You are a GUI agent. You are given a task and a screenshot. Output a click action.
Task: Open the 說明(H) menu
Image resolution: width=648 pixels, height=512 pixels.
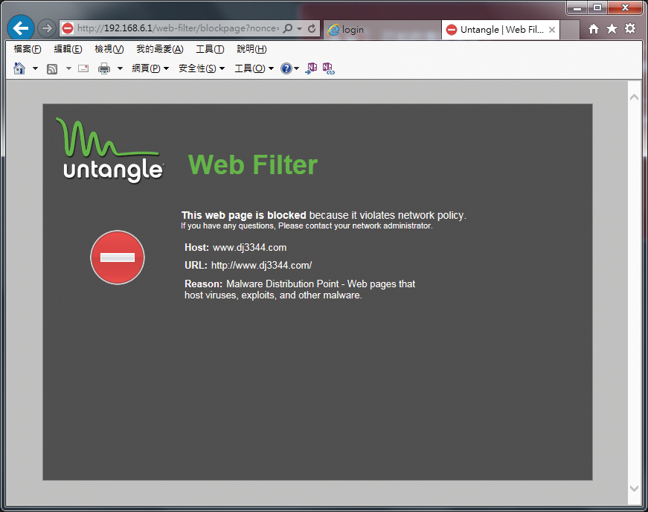pos(251,49)
